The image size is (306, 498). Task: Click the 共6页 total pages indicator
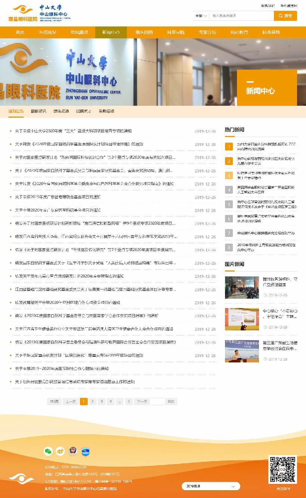point(54,402)
